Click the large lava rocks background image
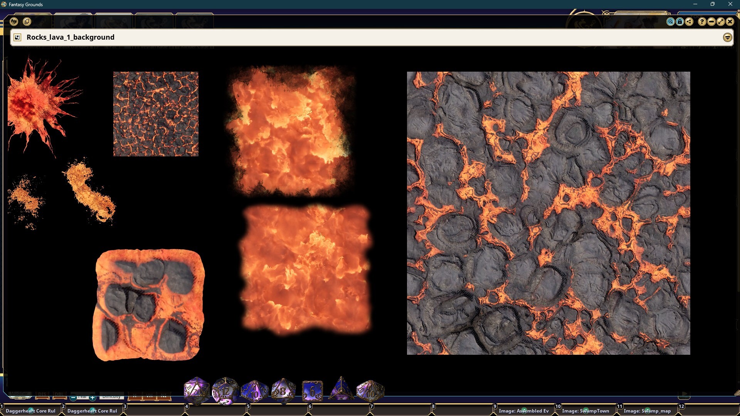The width and height of the screenshot is (740, 416). [548, 213]
